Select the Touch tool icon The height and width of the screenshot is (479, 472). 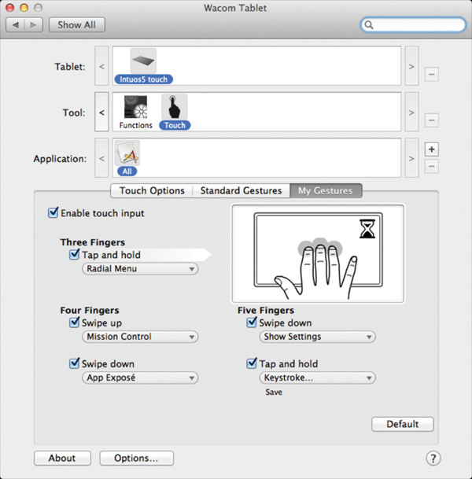(175, 107)
